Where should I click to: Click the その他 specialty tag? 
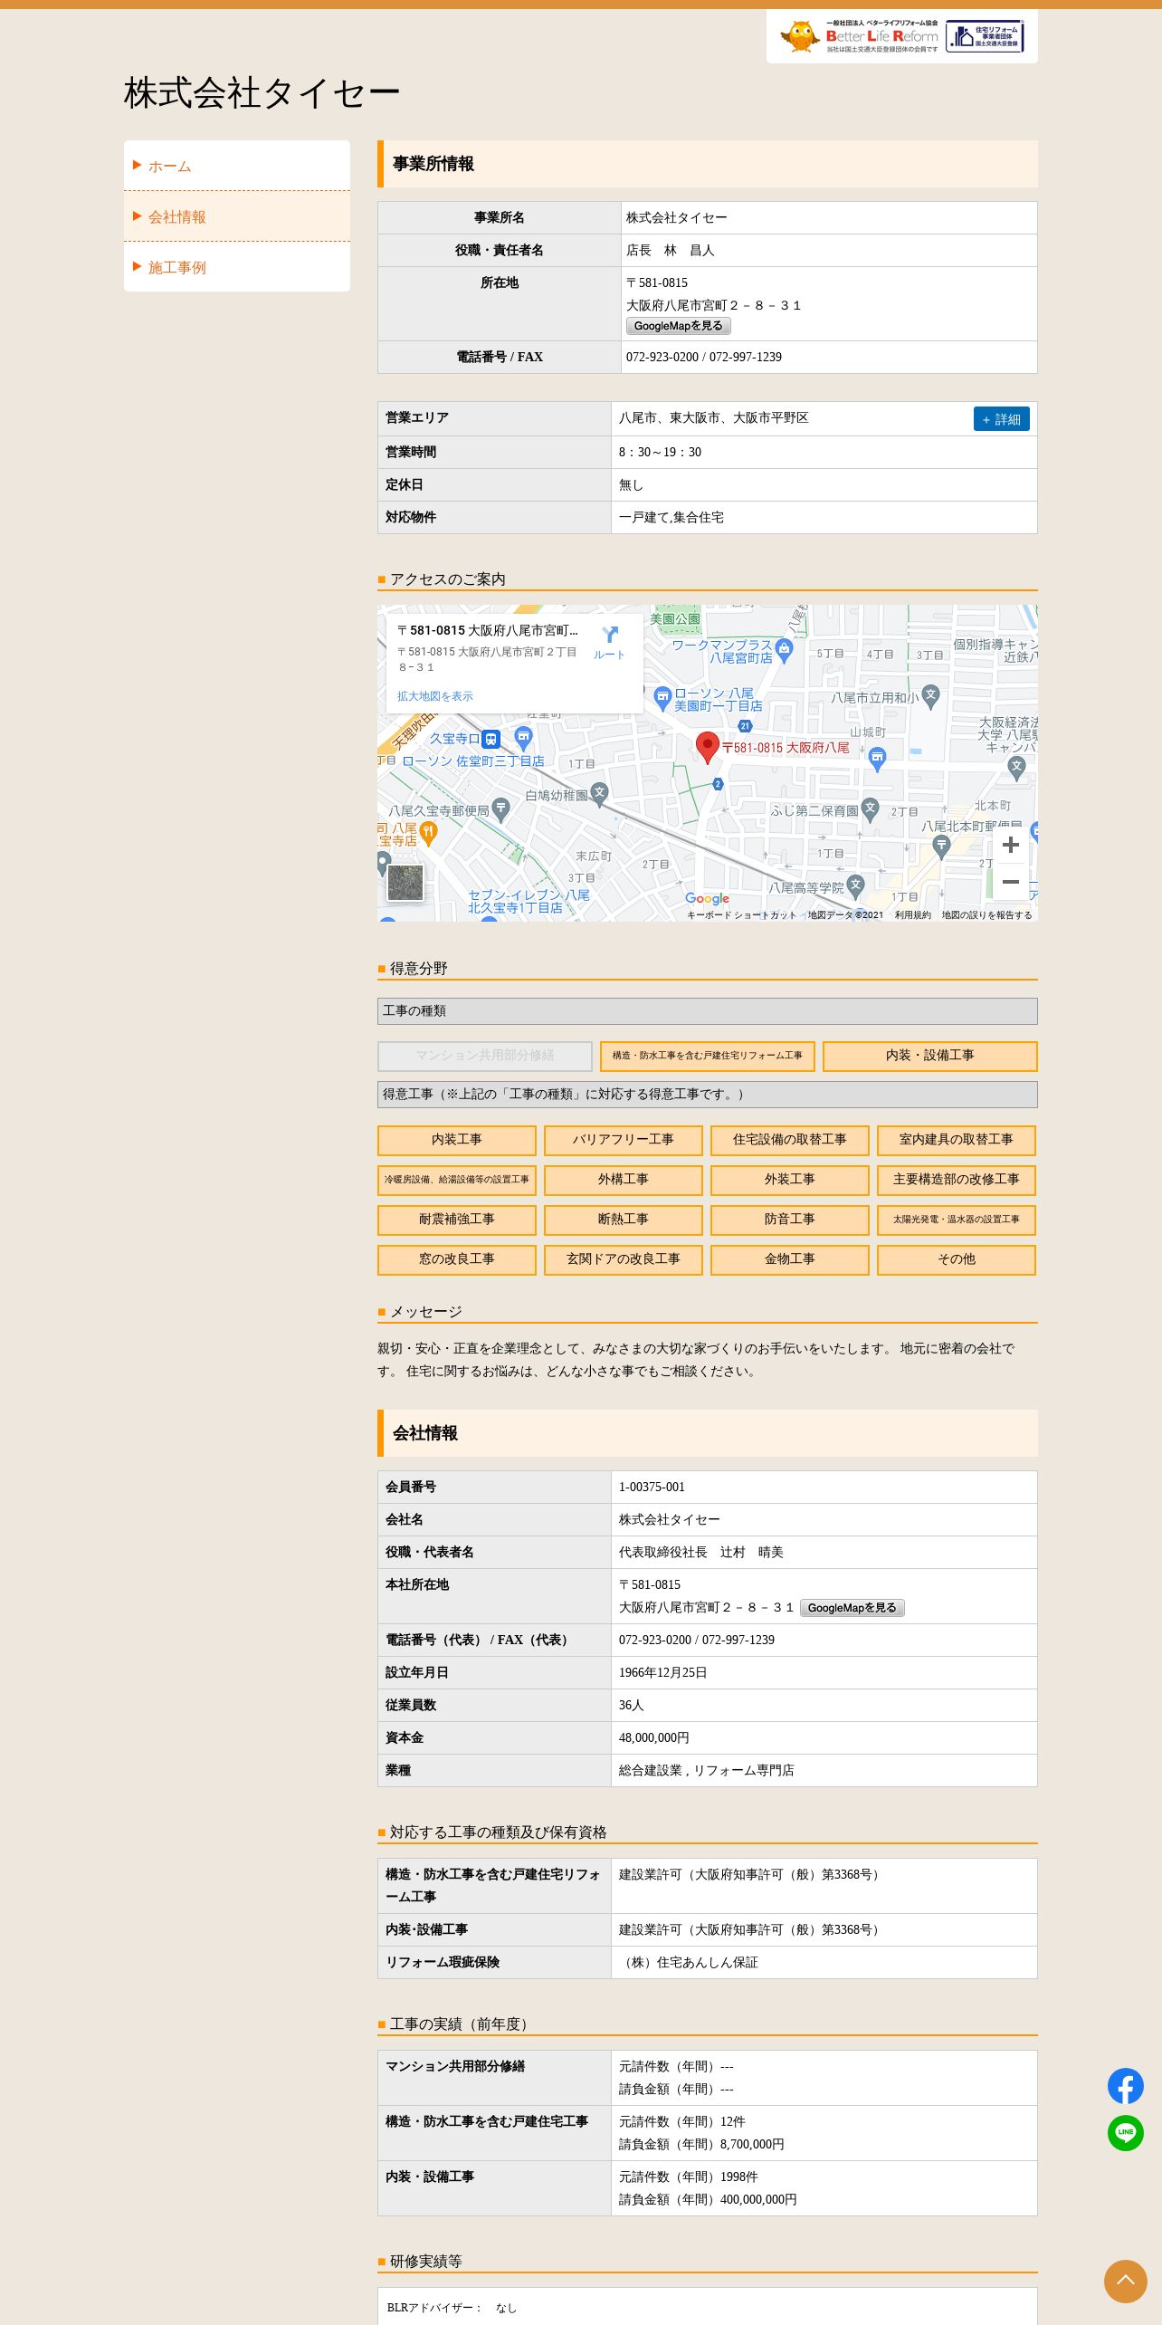tap(957, 1259)
